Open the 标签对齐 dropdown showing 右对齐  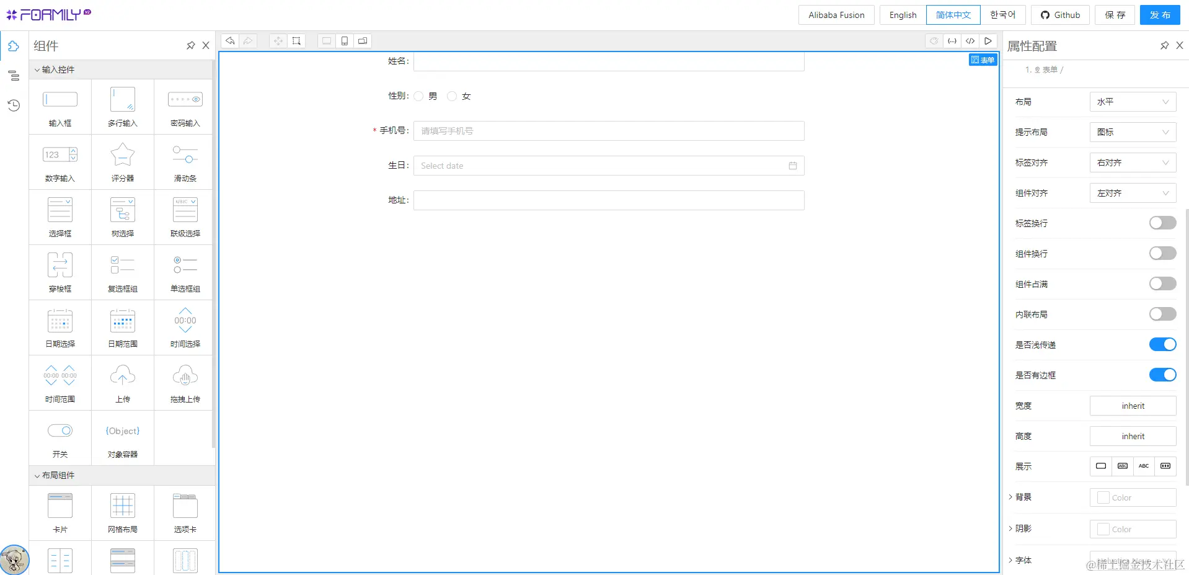pyautogui.click(x=1132, y=162)
